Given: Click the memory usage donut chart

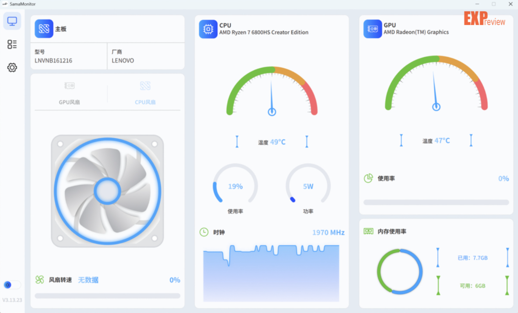Looking at the screenshot, I should point(400,272).
